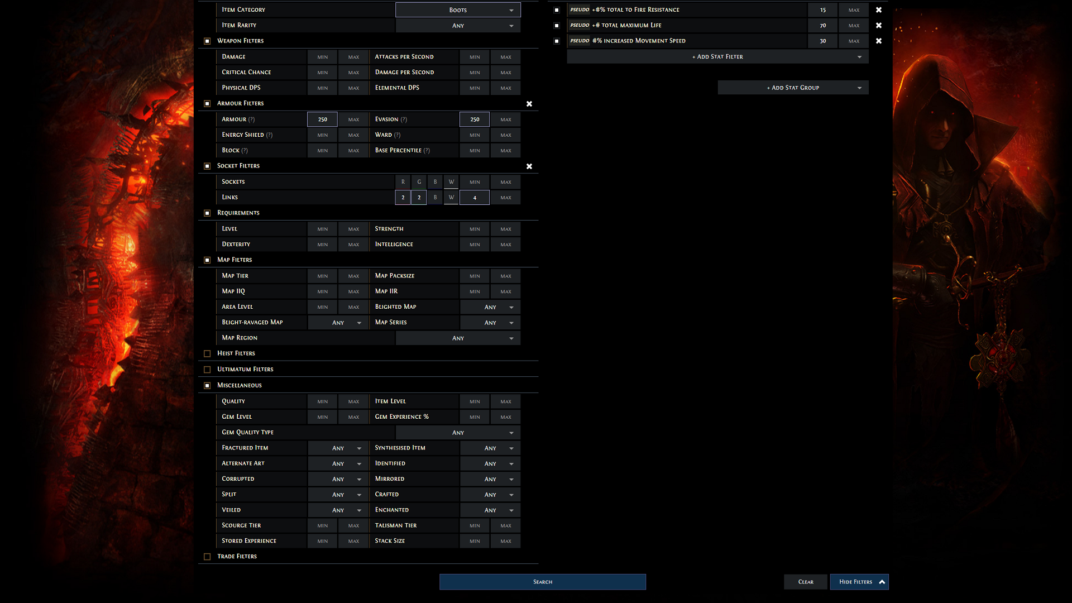Open the Add Stat Filter dropdown
This screenshot has height=603, width=1072.
[x=717, y=56]
